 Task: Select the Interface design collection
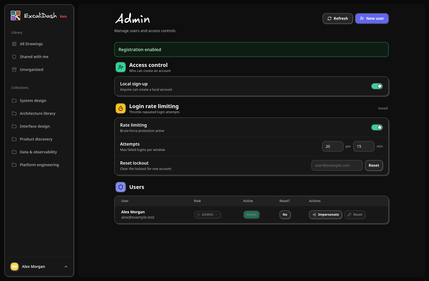click(39, 126)
